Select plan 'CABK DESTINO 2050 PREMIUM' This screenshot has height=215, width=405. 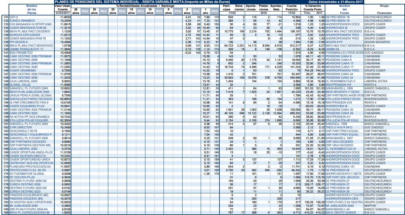point(30,56)
